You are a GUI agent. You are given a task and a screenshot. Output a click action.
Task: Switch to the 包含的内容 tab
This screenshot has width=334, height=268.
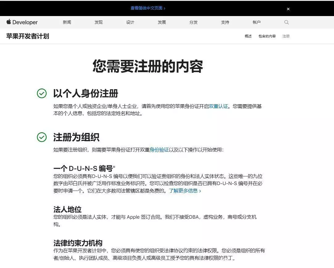(x=267, y=36)
